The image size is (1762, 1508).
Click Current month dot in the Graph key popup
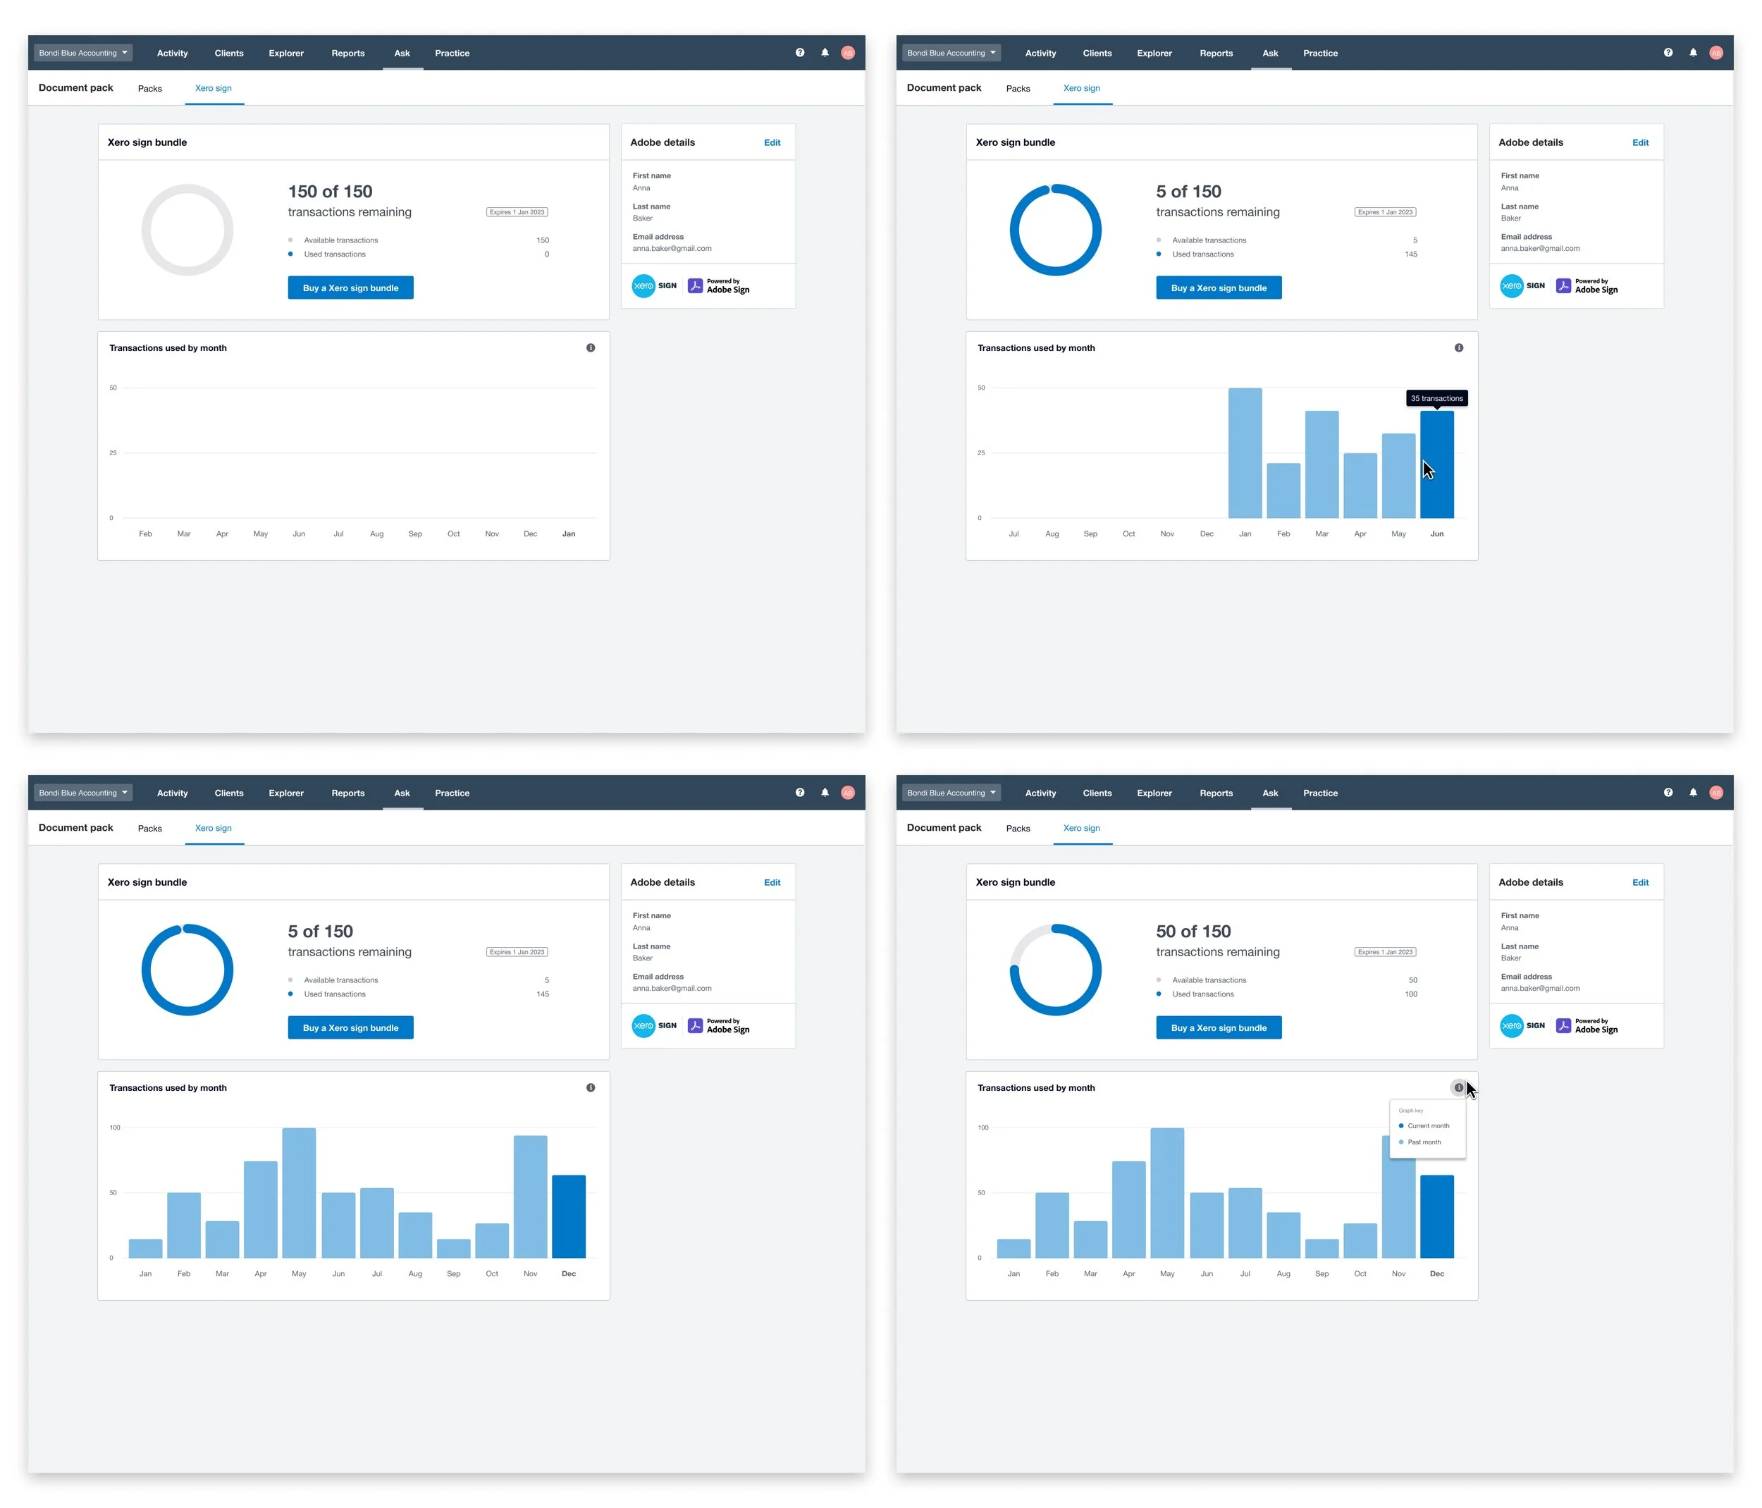coord(1400,1125)
